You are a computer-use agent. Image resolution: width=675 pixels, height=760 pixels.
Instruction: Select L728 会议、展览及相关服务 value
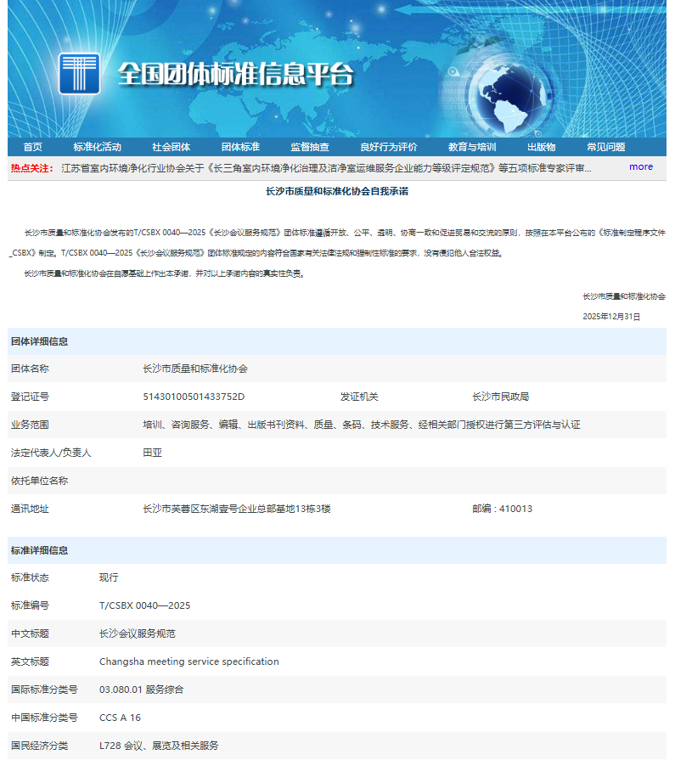159,746
